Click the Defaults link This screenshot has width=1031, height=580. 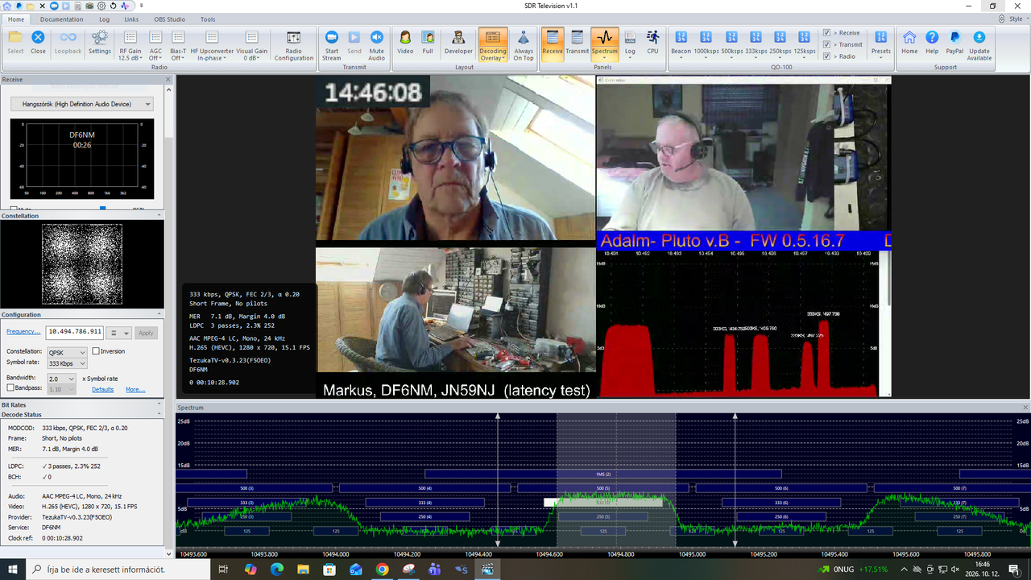point(102,389)
